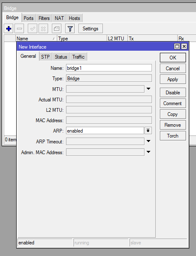Screen dimensions: 196x256
Task: Click the Remove button
Action: click(x=173, y=125)
